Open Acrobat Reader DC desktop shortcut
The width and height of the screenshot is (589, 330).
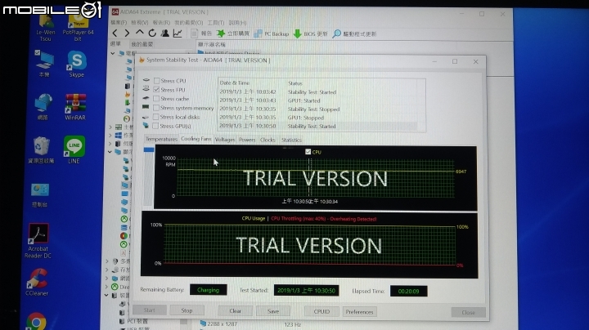pos(38,241)
